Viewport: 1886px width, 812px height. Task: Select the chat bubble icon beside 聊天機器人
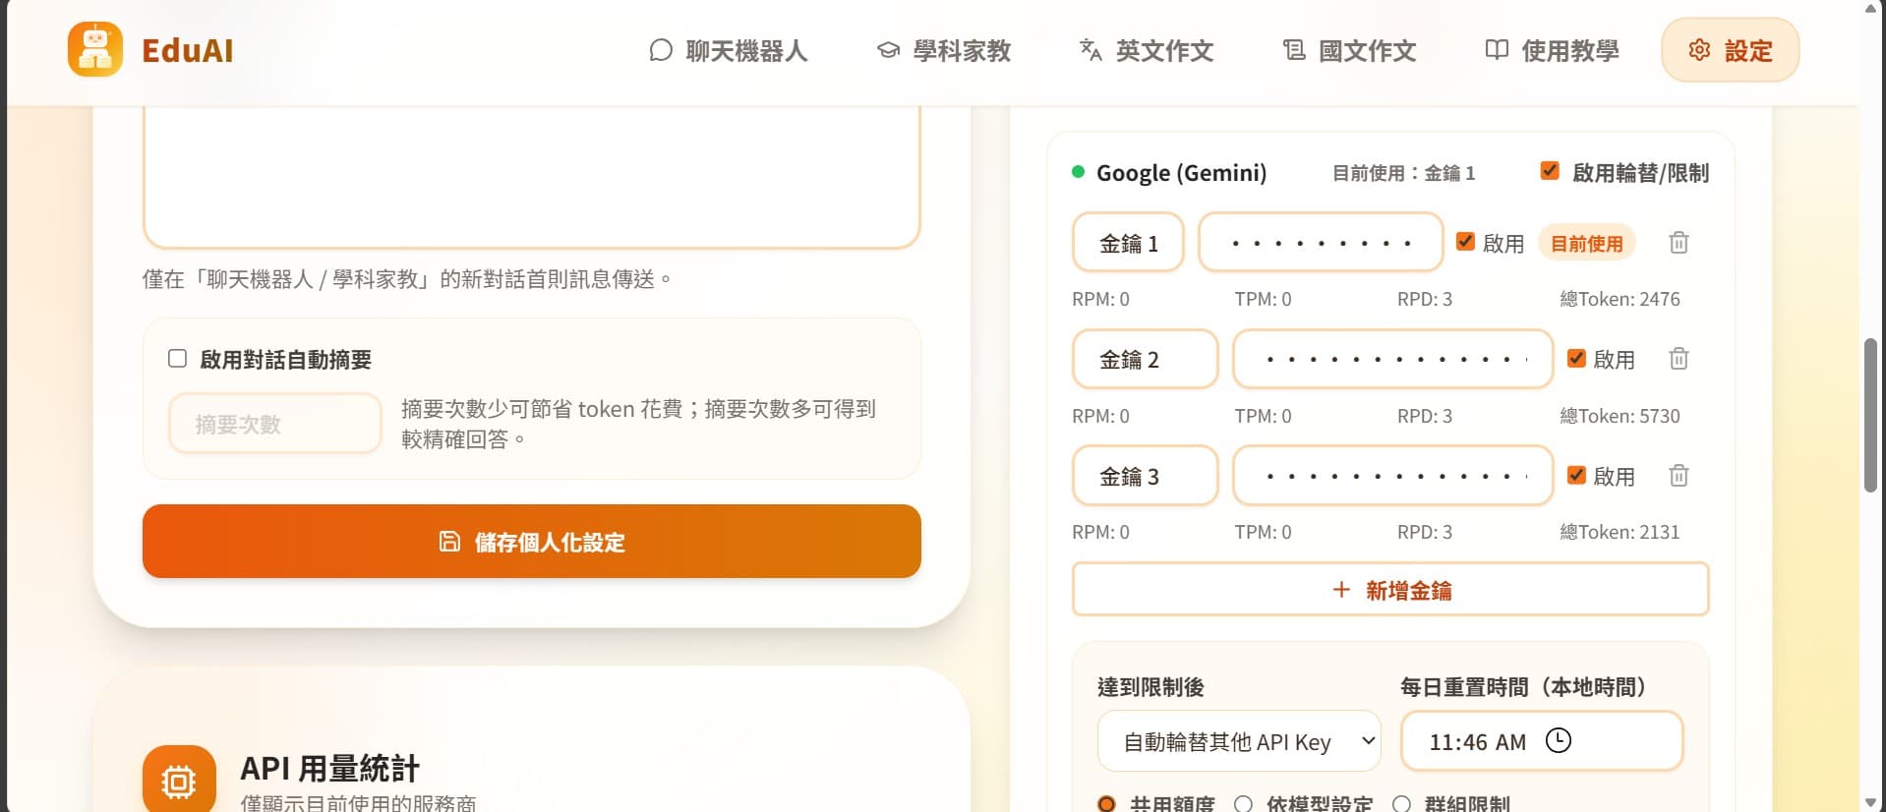tap(660, 50)
